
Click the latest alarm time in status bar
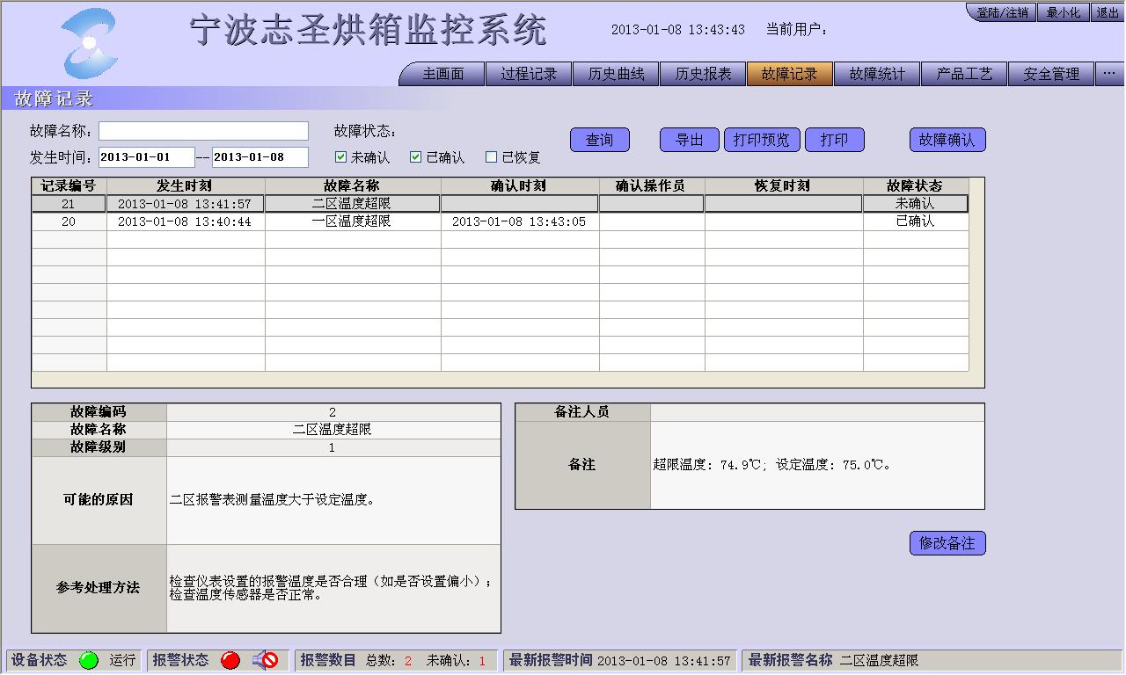pos(664,661)
